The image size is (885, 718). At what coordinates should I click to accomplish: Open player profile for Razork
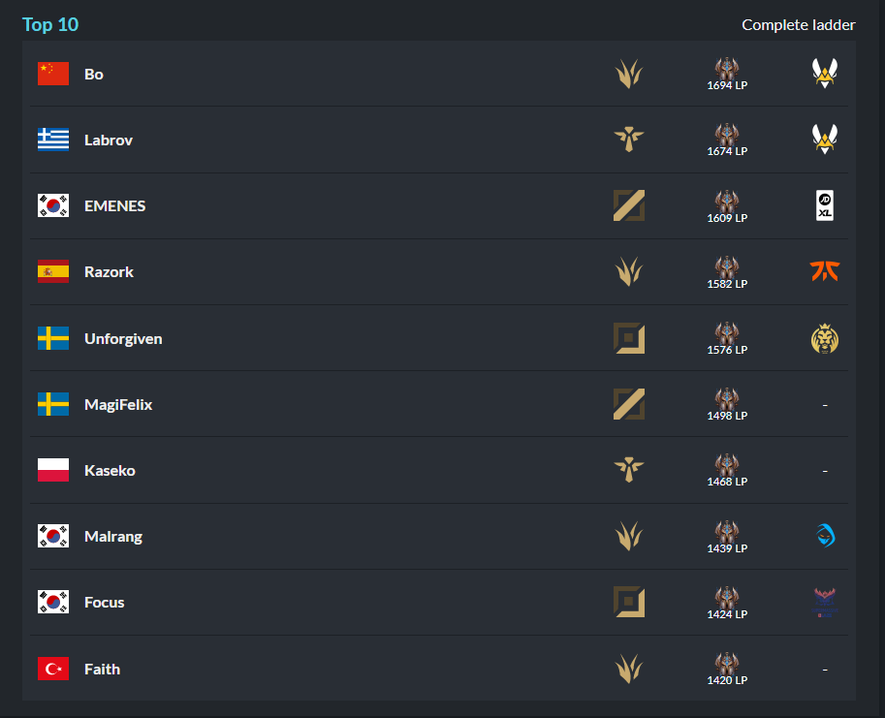point(109,272)
